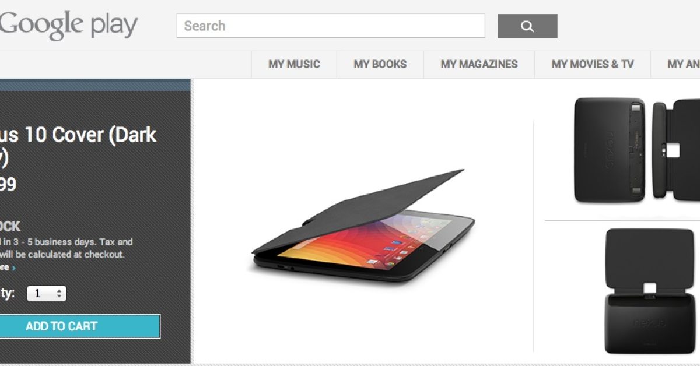Click the business days shipping info text
This screenshot has width=700, height=366.
66,248
